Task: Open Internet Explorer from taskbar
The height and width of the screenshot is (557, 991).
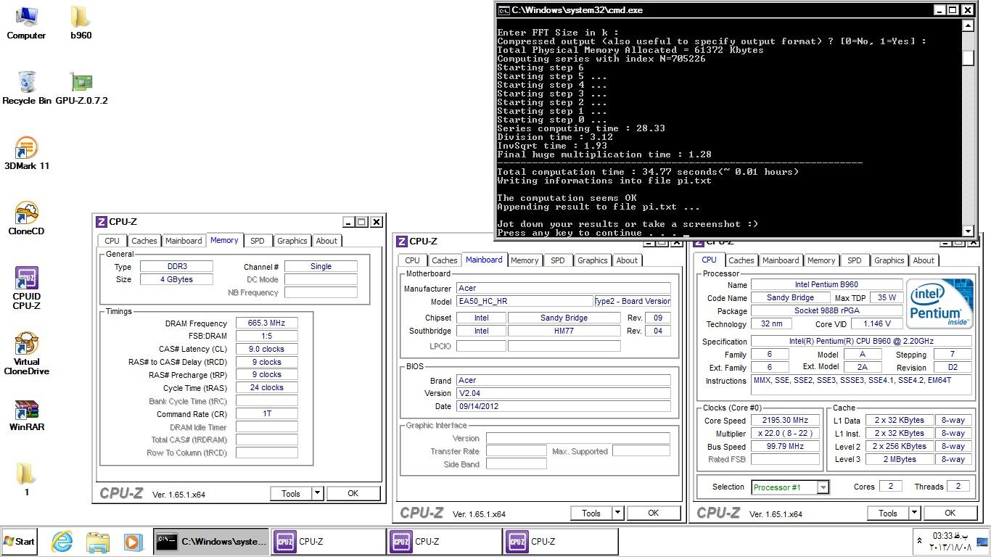Action: click(62, 542)
